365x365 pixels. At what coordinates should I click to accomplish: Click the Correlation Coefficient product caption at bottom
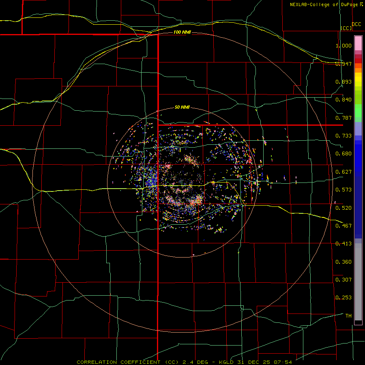pos(184,362)
